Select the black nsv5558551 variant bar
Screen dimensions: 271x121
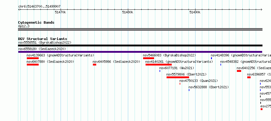tap(140, 45)
